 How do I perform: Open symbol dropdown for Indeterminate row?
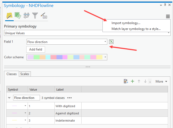[25, 120]
